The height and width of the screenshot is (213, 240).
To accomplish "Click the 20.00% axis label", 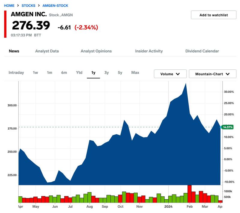I will [229, 115].
